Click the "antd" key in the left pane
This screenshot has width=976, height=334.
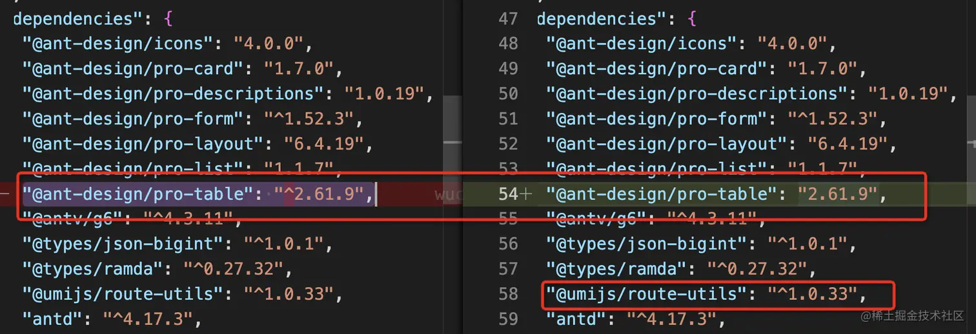tap(53, 319)
